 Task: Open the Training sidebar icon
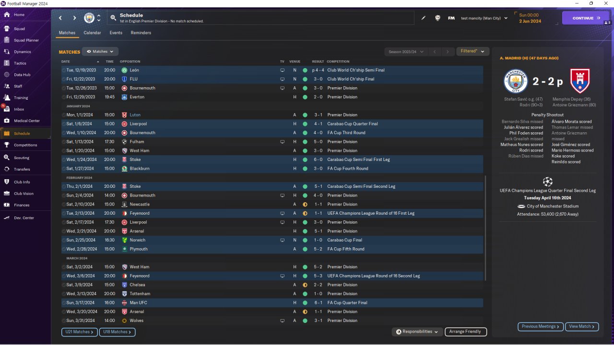pyautogui.click(x=7, y=98)
